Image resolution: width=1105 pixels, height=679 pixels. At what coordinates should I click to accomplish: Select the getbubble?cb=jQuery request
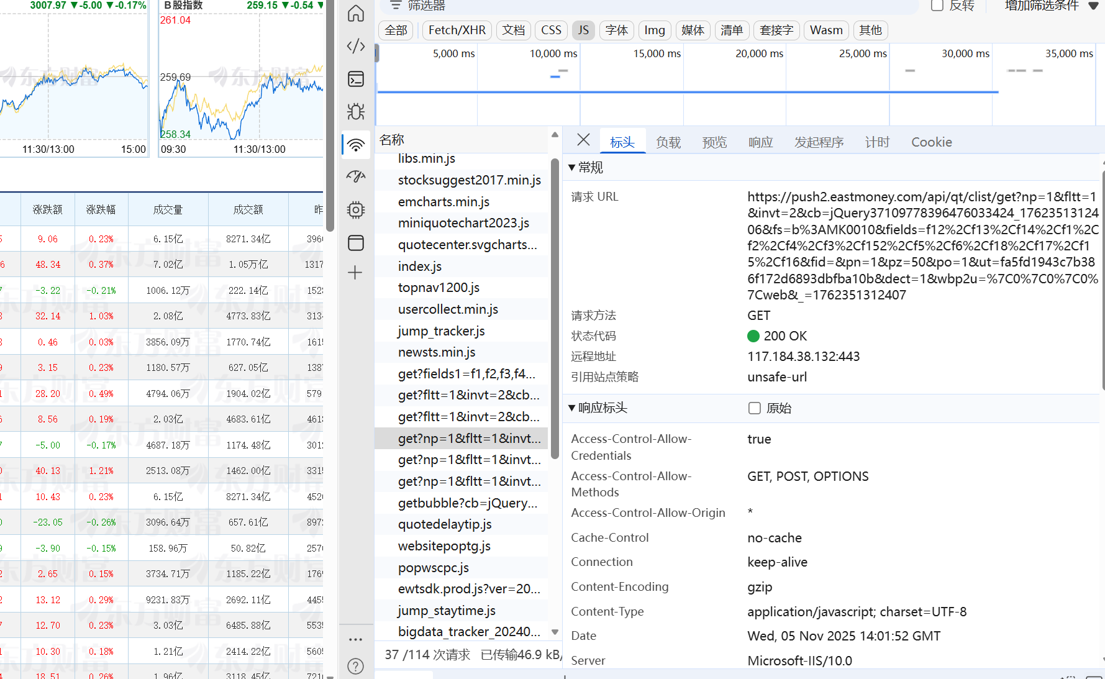coord(462,503)
